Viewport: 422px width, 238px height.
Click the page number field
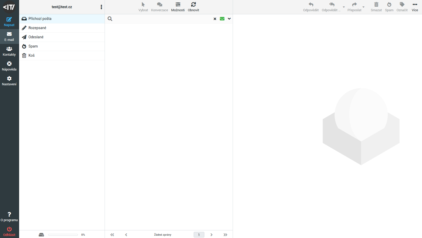click(199, 235)
